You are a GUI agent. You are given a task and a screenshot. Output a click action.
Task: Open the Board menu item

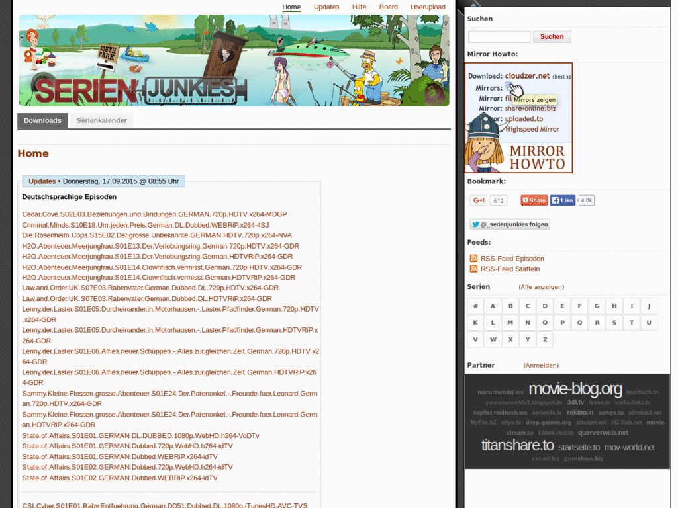point(388,7)
